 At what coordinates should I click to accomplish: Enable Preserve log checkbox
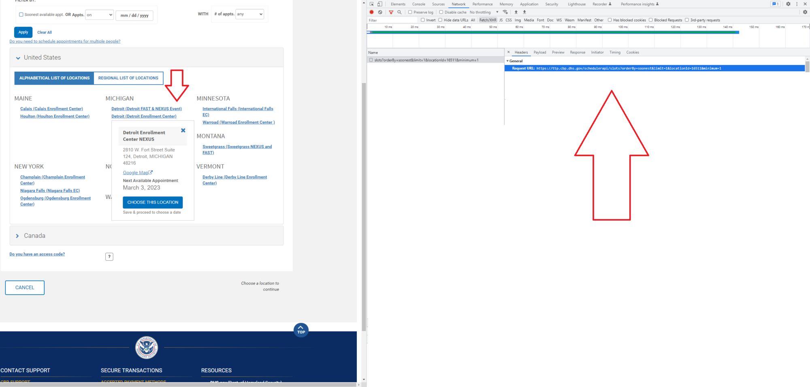410,12
